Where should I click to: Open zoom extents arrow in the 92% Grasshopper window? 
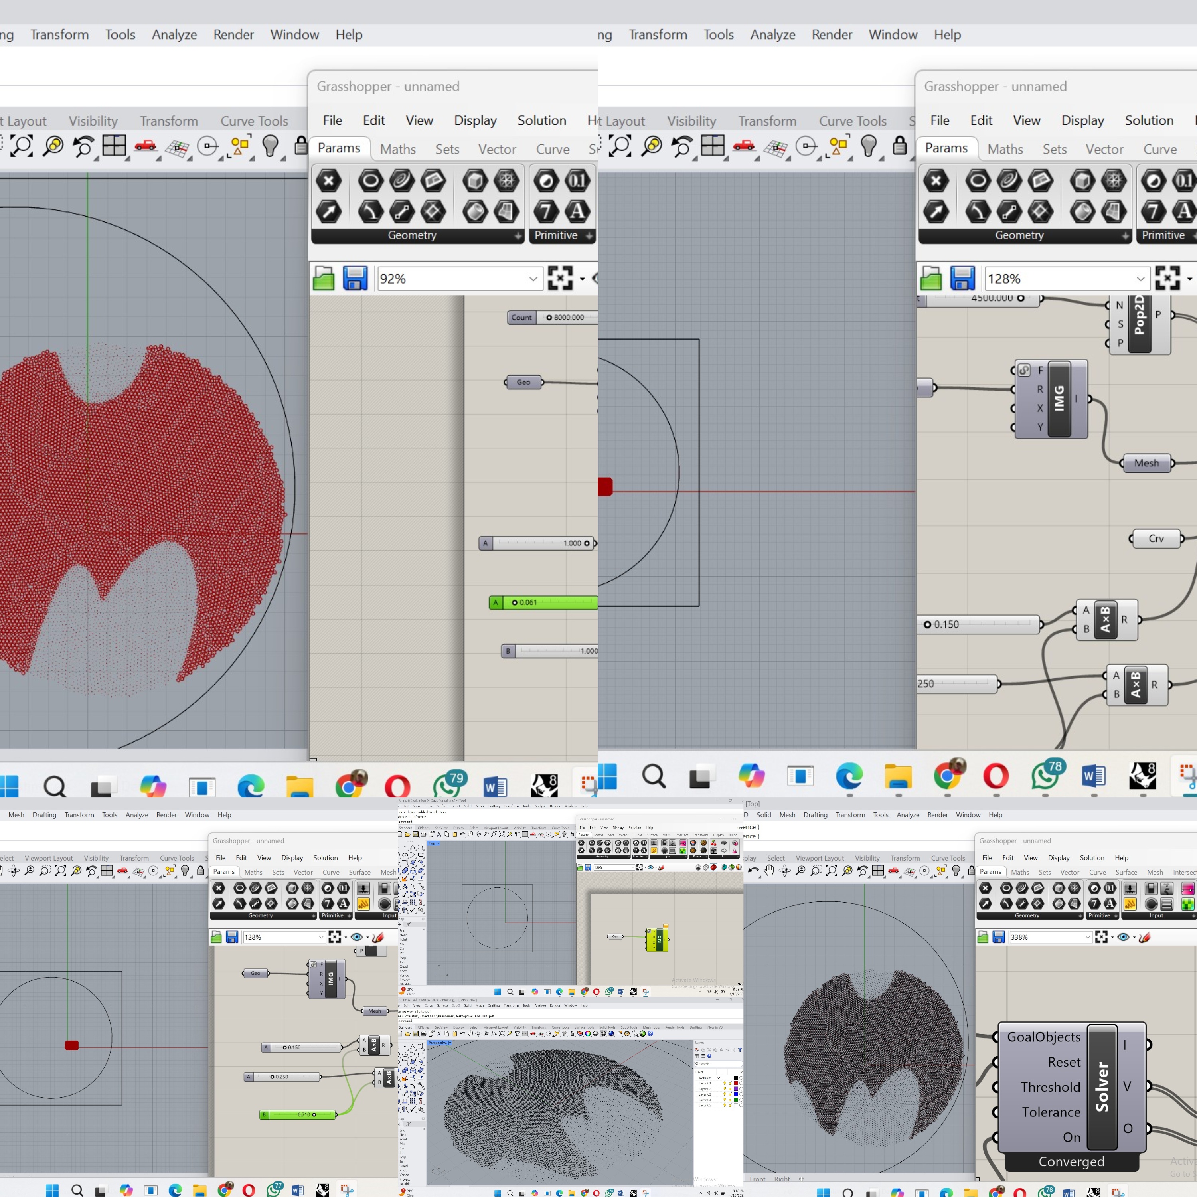[583, 279]
